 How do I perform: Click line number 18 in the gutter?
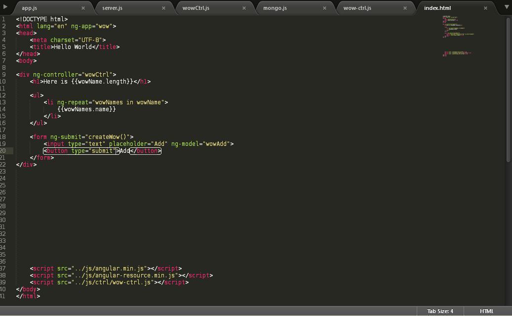[3, 137]
